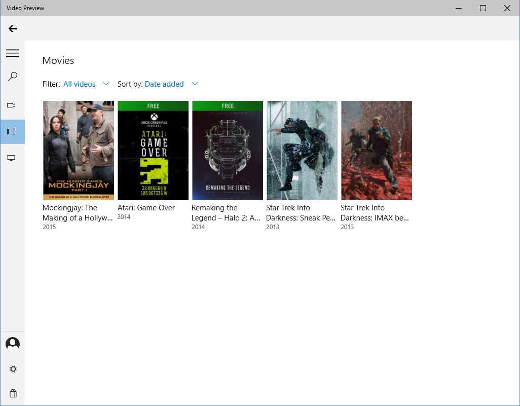Open the Atari: Game Over poster
The height and width of the screenshot is (406, 520).
(153, 151)
